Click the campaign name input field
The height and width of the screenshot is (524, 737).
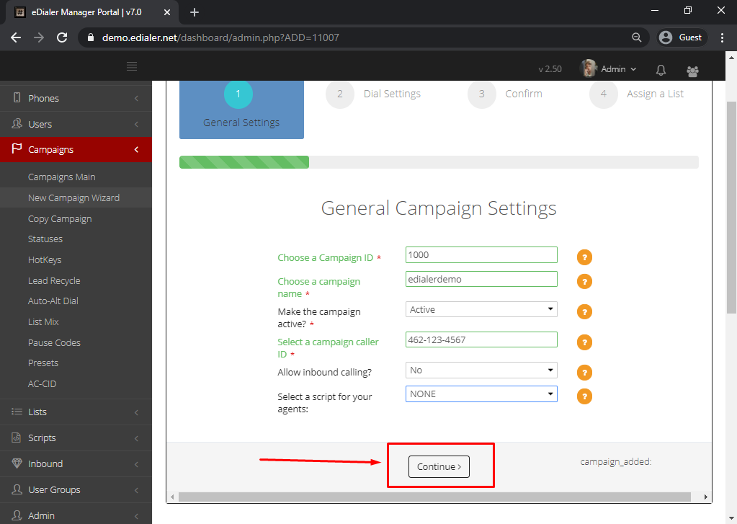pos(481,279)
